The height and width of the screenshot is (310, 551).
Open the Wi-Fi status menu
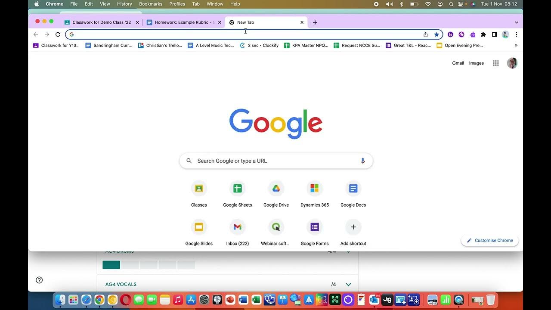(x=428, y=4)
